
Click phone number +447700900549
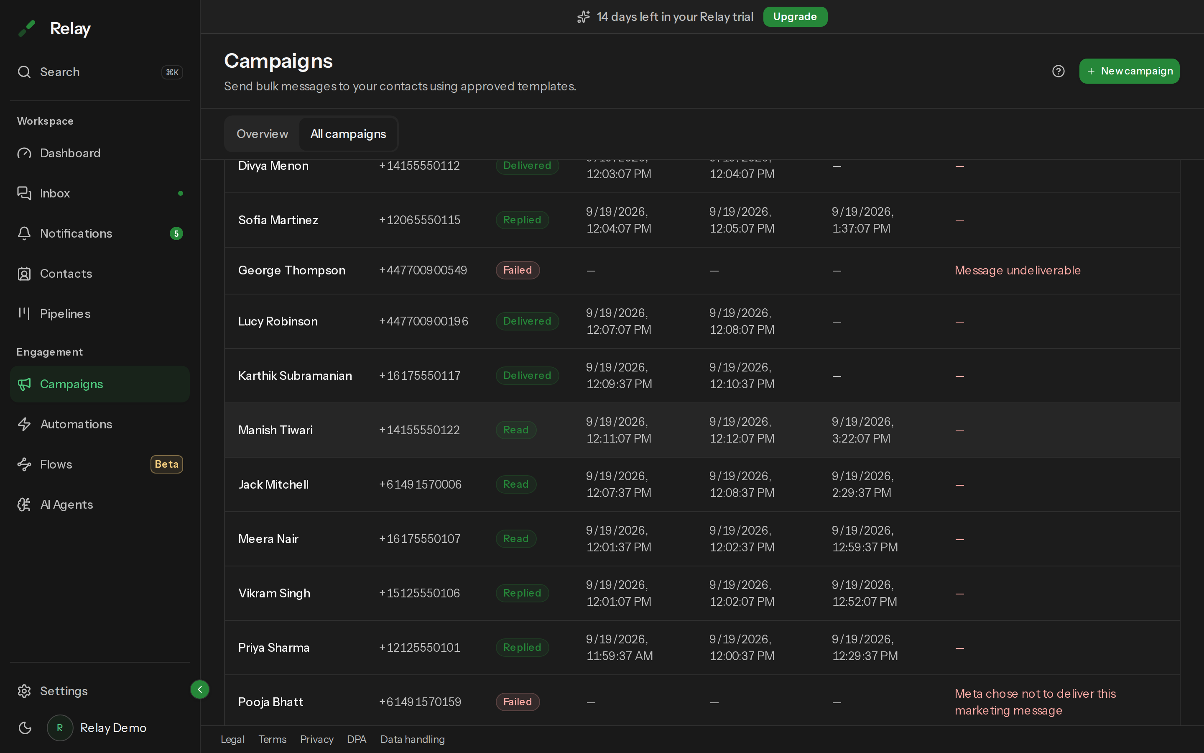[423, 270]
